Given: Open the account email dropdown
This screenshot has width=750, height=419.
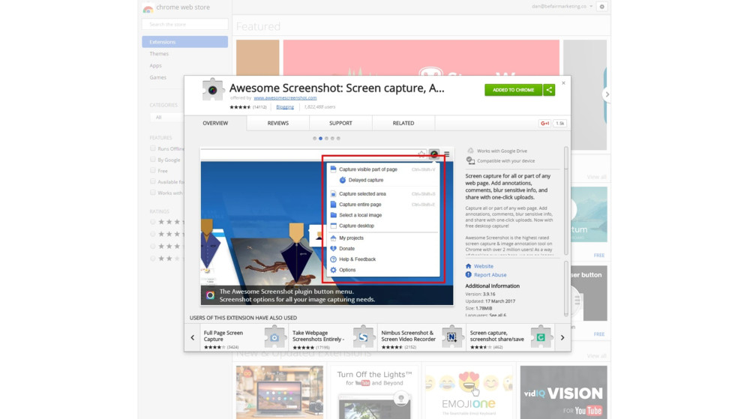Looking at the screenshot, I should click(x=562, y=7).
